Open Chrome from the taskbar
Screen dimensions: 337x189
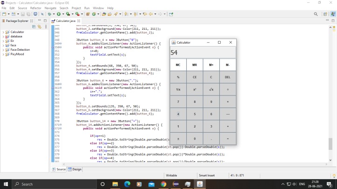163,184
